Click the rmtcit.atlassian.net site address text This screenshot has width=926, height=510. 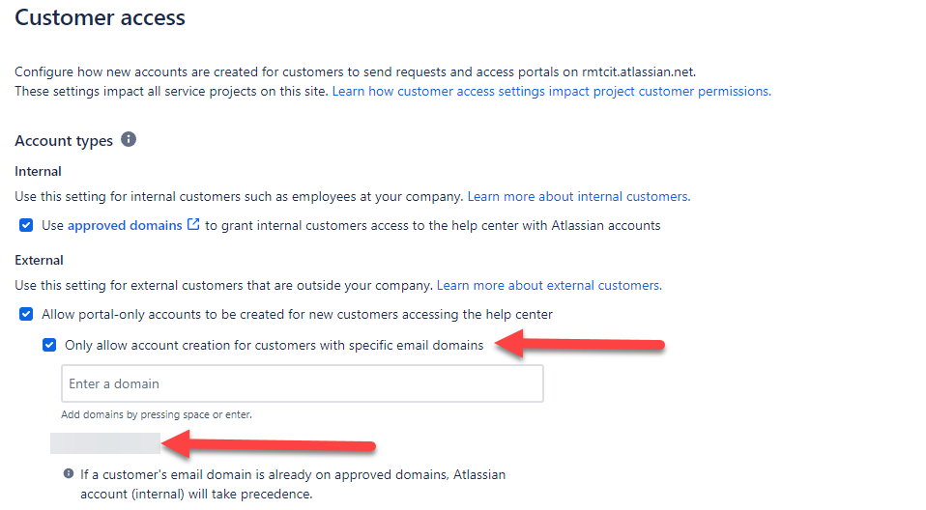[639, 71]
